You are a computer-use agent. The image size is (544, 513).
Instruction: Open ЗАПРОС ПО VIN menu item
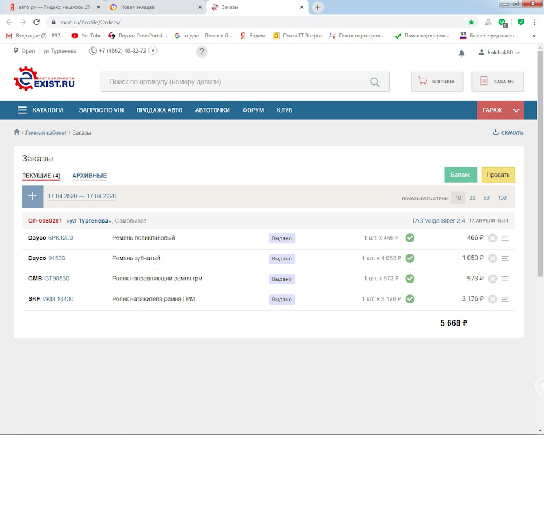pos(101,110)
